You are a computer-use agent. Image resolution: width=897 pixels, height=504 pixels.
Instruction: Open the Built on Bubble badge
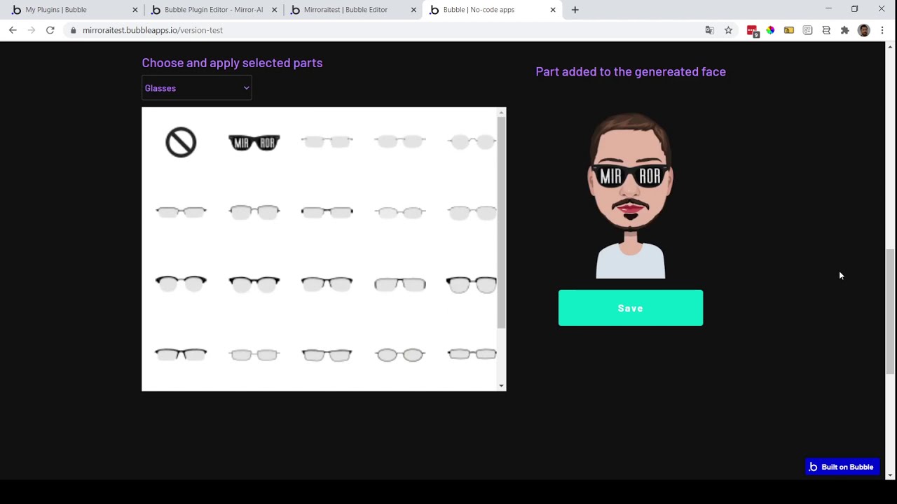[x=842, y=467]
